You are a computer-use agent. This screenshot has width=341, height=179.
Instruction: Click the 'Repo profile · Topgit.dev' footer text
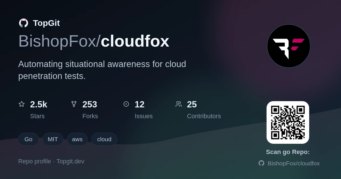click(51, 161)
